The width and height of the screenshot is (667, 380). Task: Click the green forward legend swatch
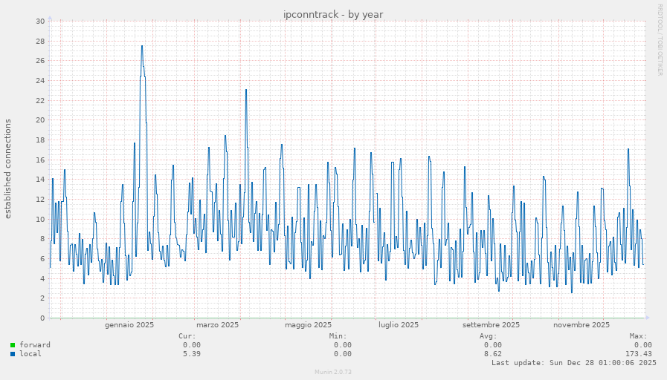pyautogui.click(x=13, y=345)
